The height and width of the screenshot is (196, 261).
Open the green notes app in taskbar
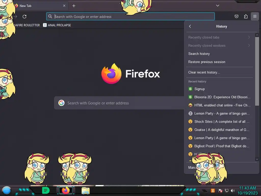(x=46, y=190)
